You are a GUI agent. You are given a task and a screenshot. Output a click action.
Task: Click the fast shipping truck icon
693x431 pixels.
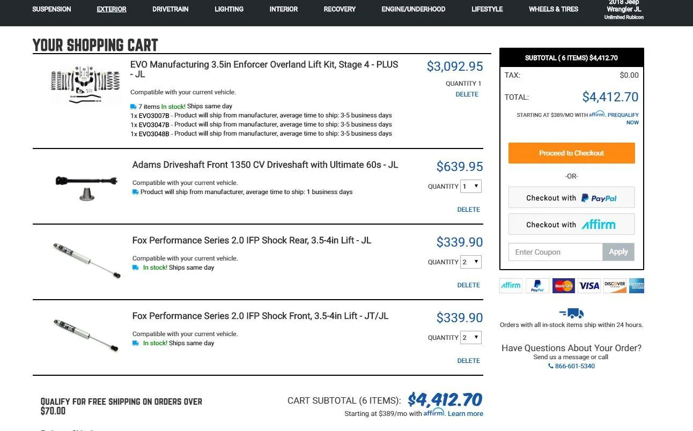click(x=571, y=313)
